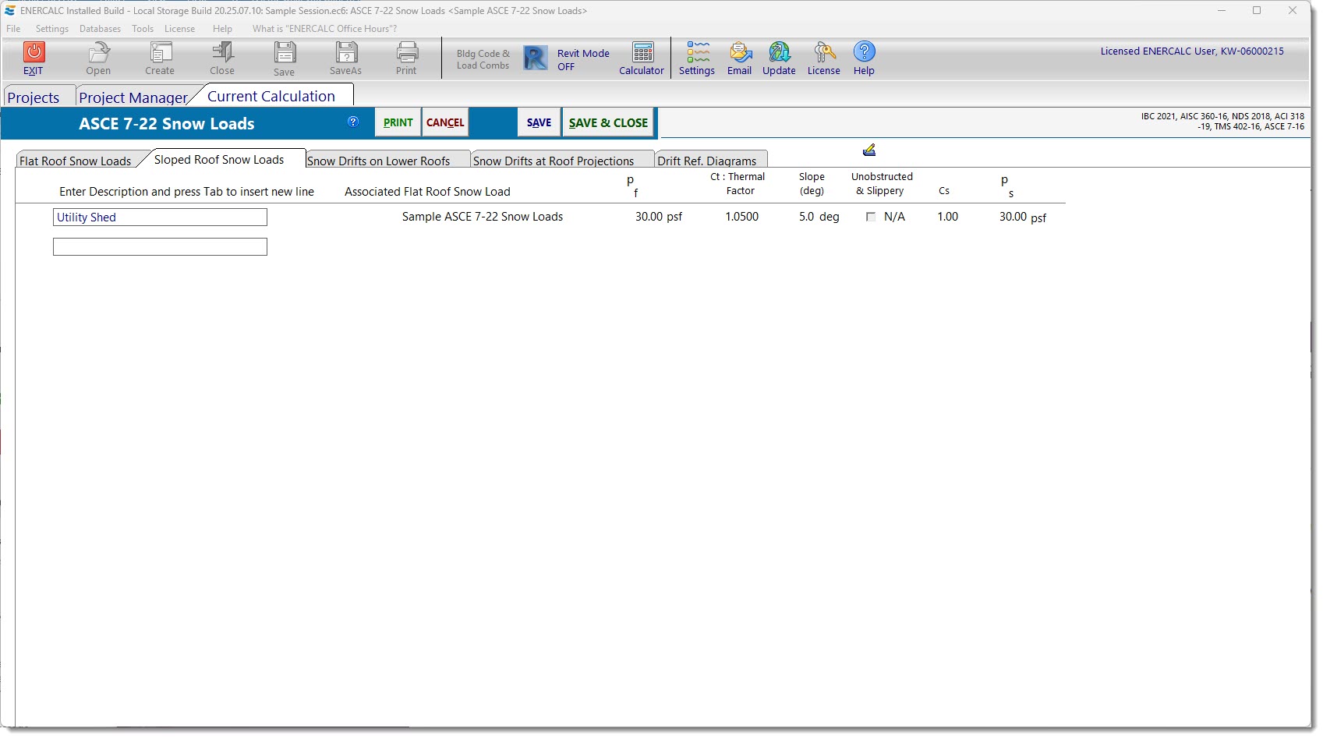Click the ENERCALC app icon in title bar
This screenshot has height=739, width=1323.
pyautogui.click(x=10, y=11)
